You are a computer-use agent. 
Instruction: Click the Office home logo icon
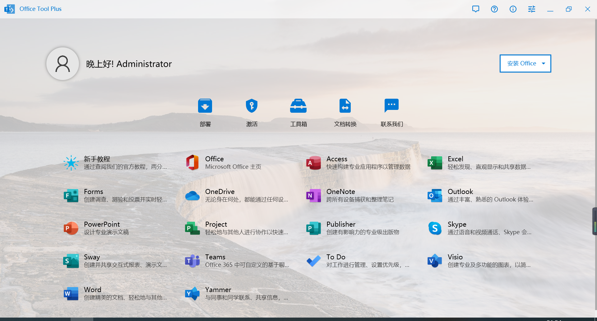[192, 163]
